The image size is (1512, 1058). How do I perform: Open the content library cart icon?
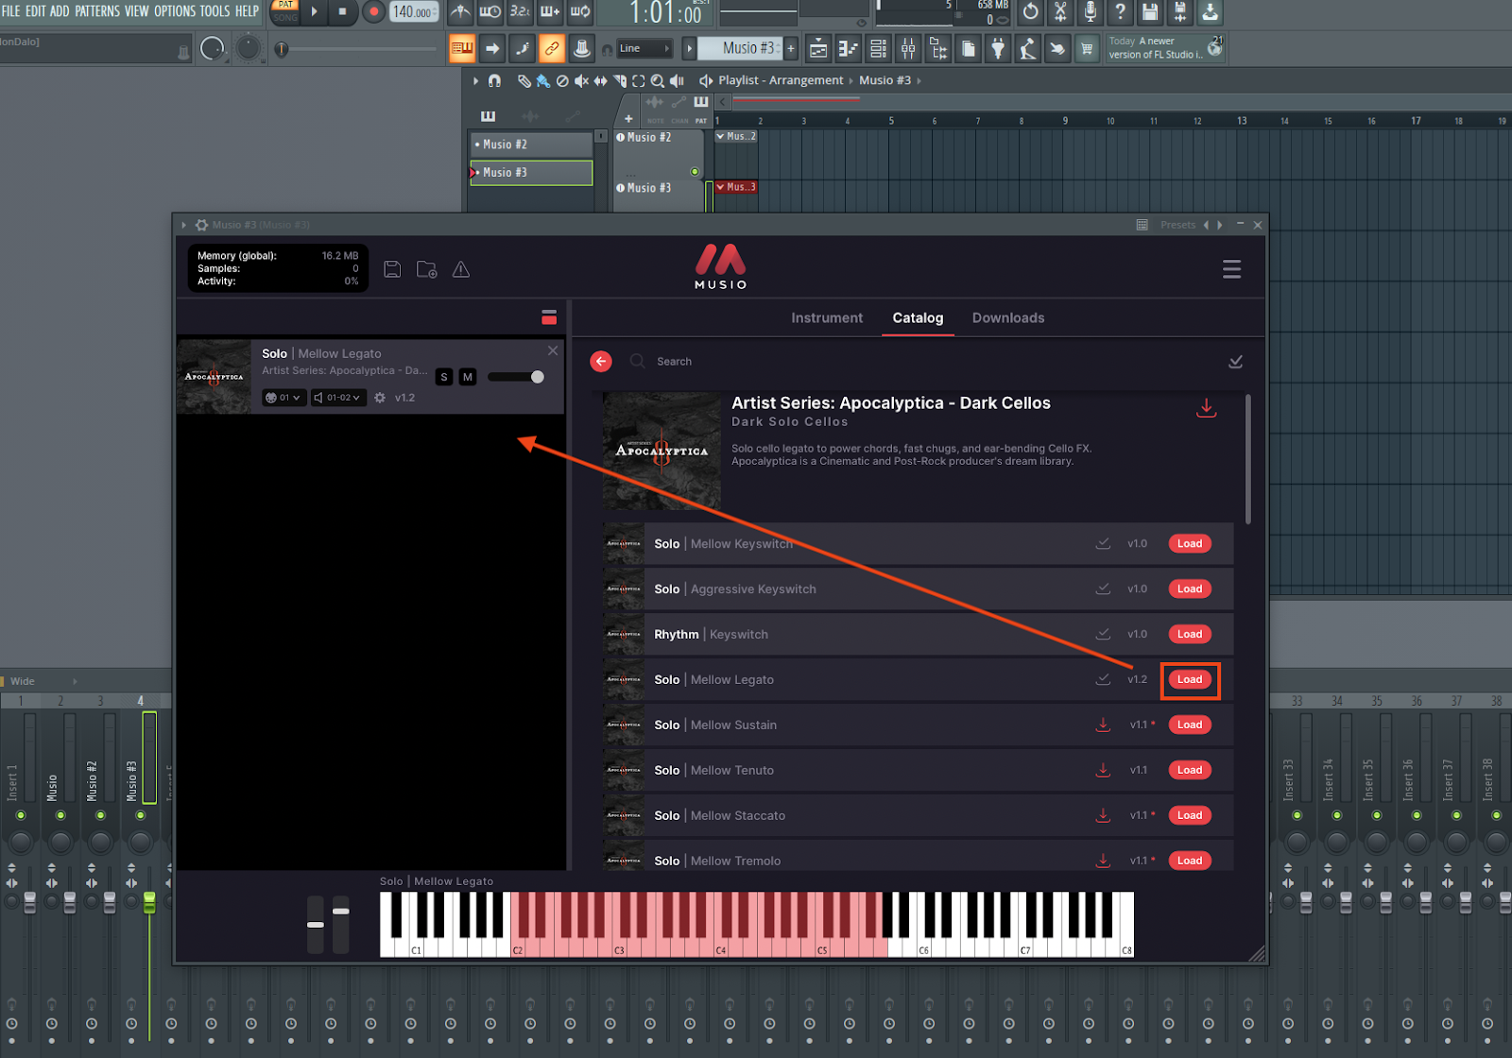coord(1088,49)
